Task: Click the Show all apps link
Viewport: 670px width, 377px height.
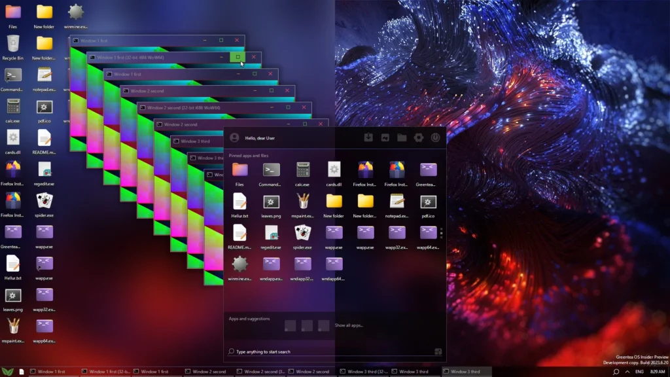Action: point(350,325)
